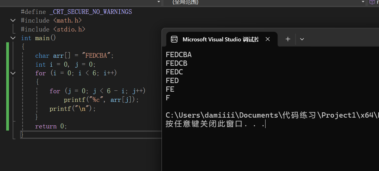Viewport: 379px width, 171px height.
Task: Click the _CRT_SECURE_NO_WARNINGS macro name
Action: (91, 12)
